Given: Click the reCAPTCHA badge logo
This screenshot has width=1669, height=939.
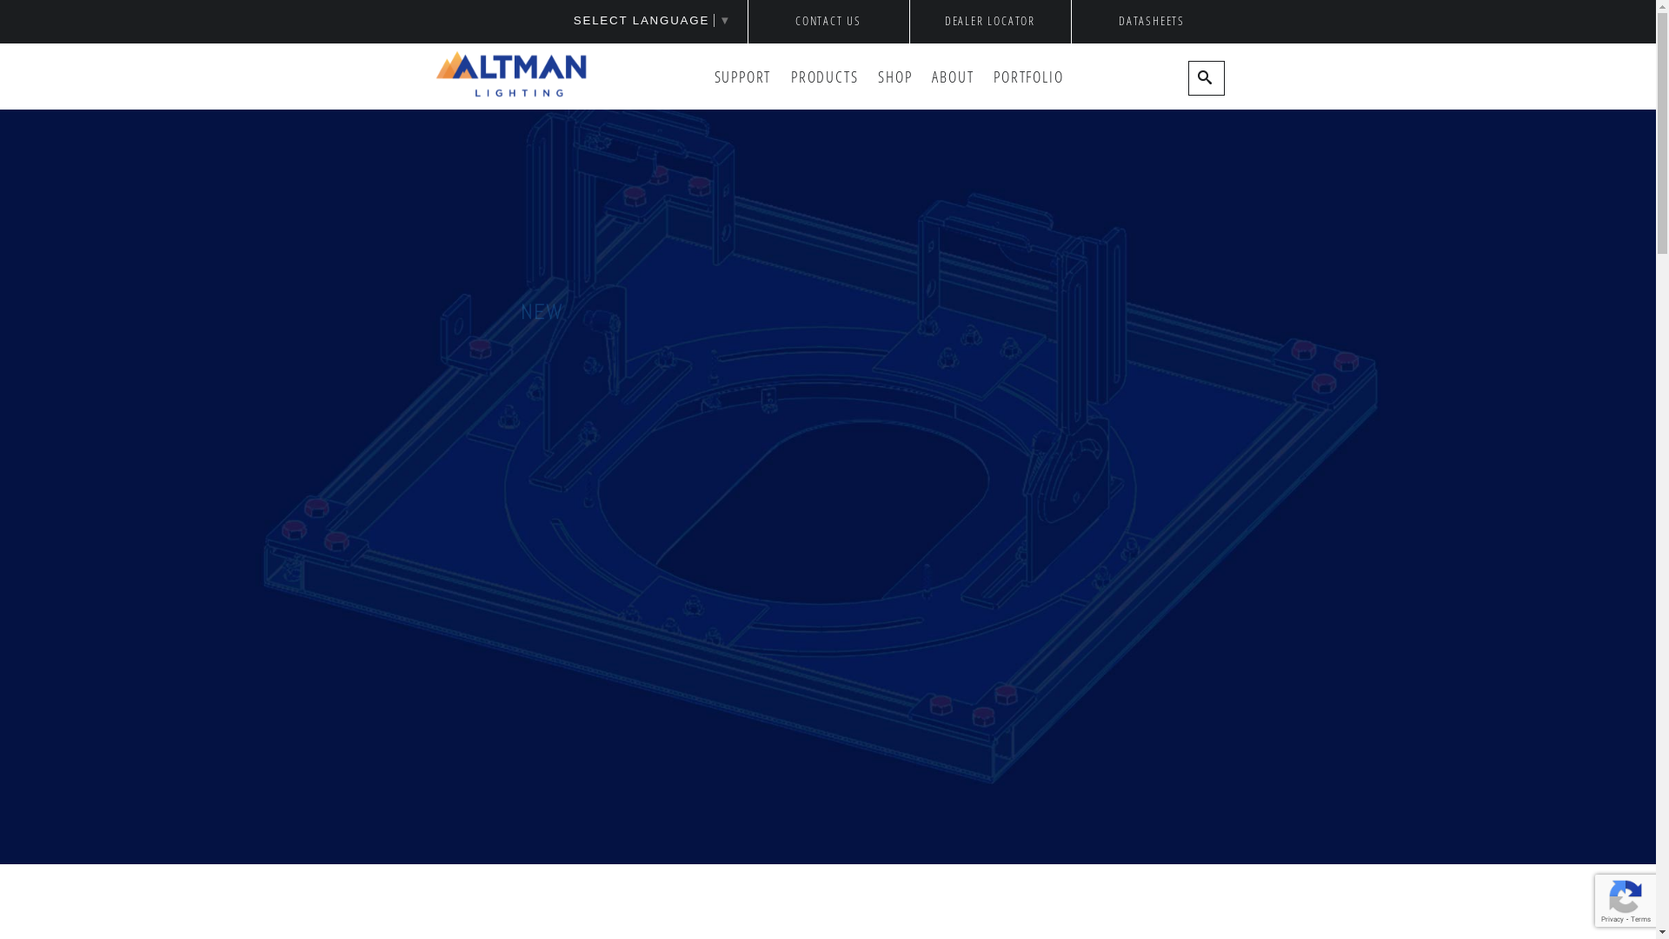Looking at the screenshot, I should click(x=1625, y=897).
